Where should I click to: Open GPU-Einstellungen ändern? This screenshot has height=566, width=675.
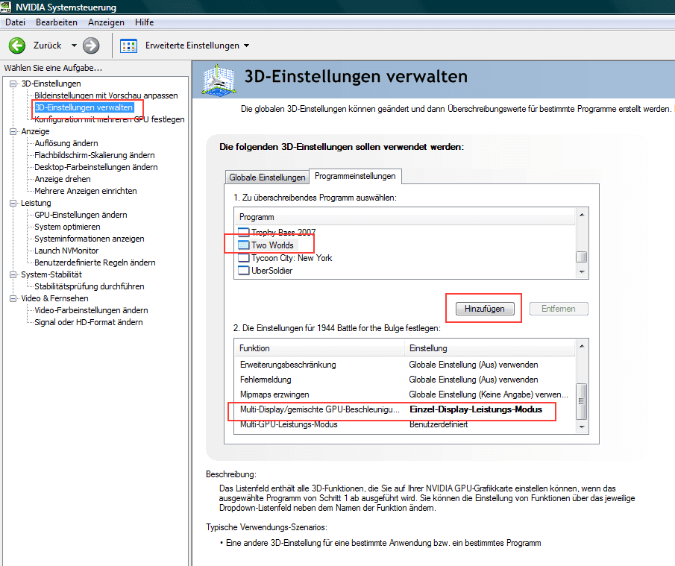(x=81, y=215)
